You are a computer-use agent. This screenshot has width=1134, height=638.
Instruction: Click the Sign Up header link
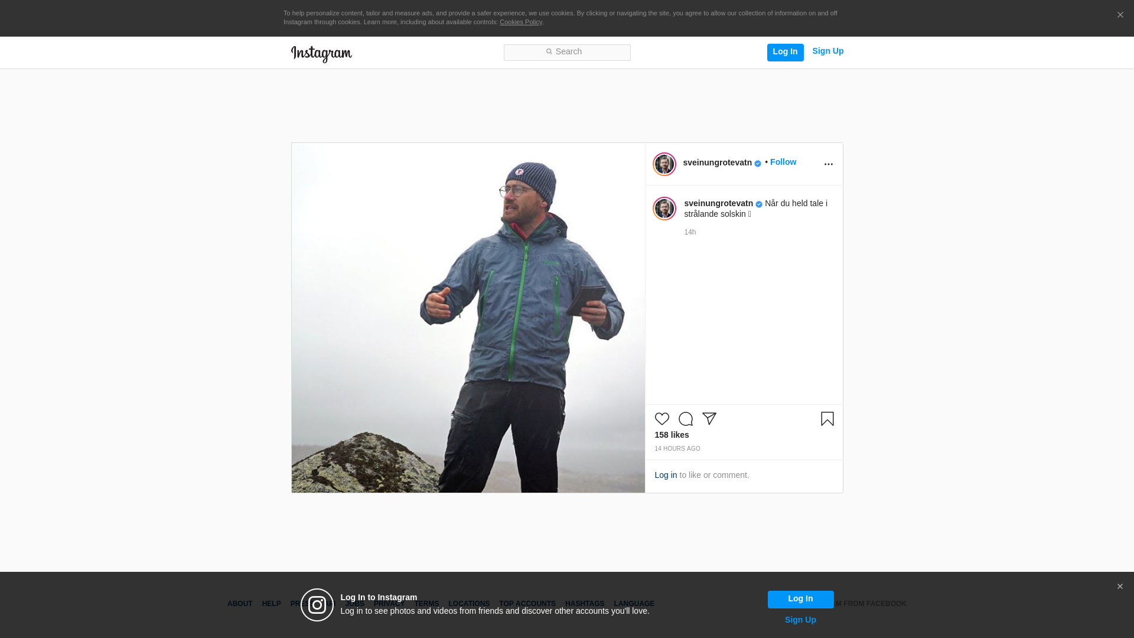(827, 51)
